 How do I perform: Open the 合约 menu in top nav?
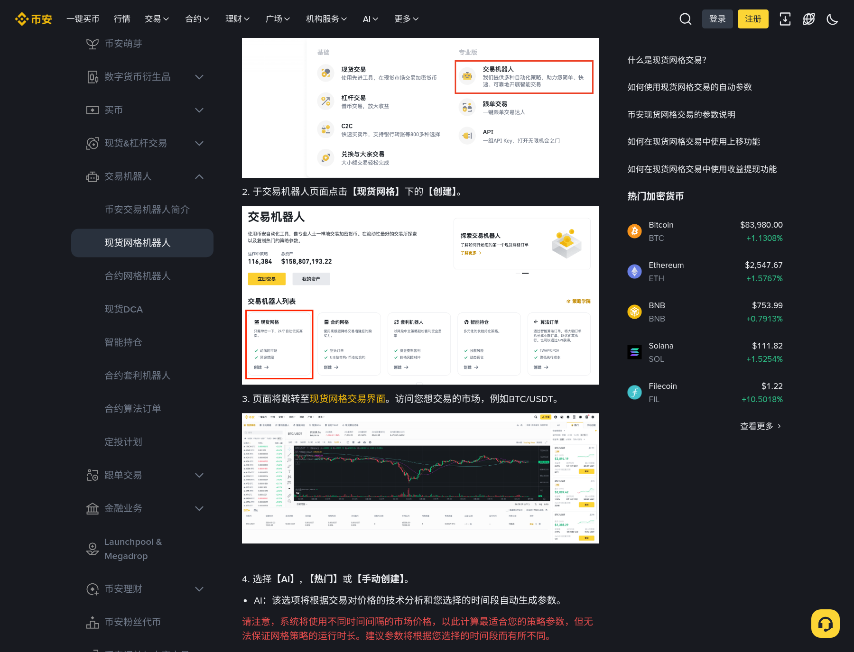(x=197, y=19)
